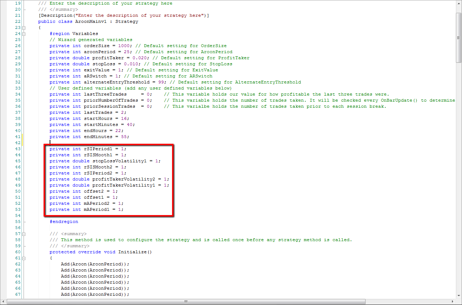Click the rSISMooth1 declaration

coord(88,155)
